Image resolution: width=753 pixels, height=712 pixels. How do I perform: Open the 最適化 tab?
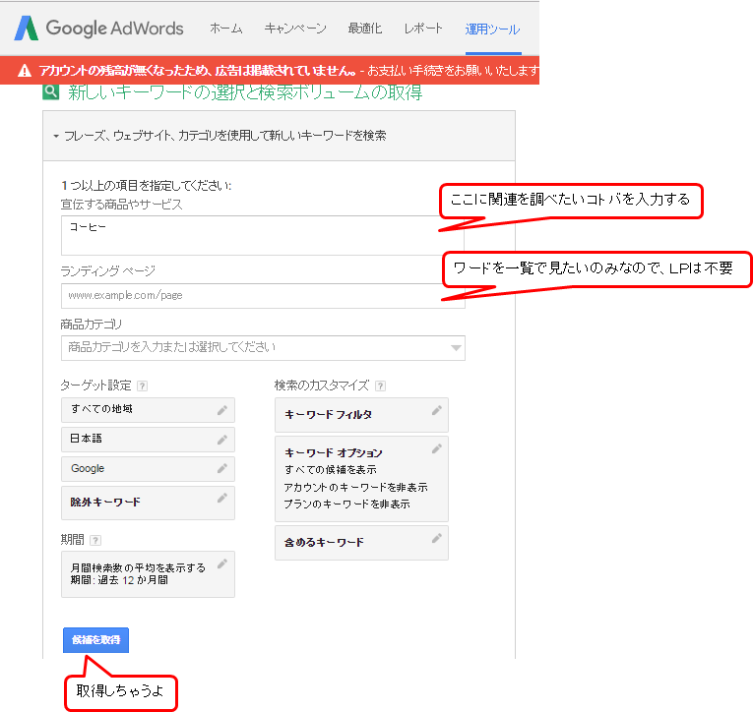click(365, 29)
